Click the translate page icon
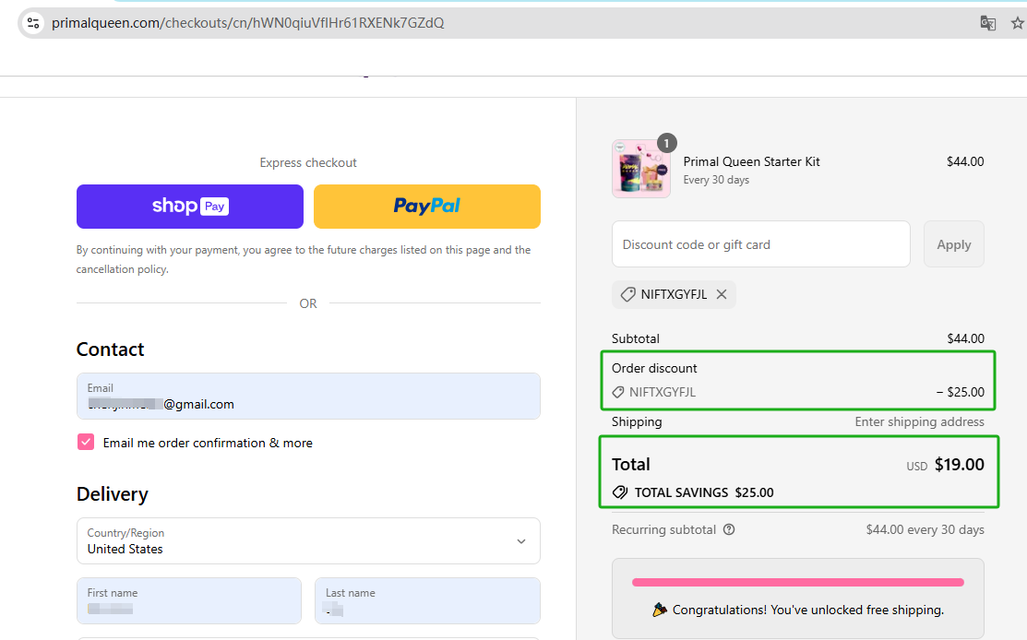Screen dimensions: 1027x640 coord(987,24)
